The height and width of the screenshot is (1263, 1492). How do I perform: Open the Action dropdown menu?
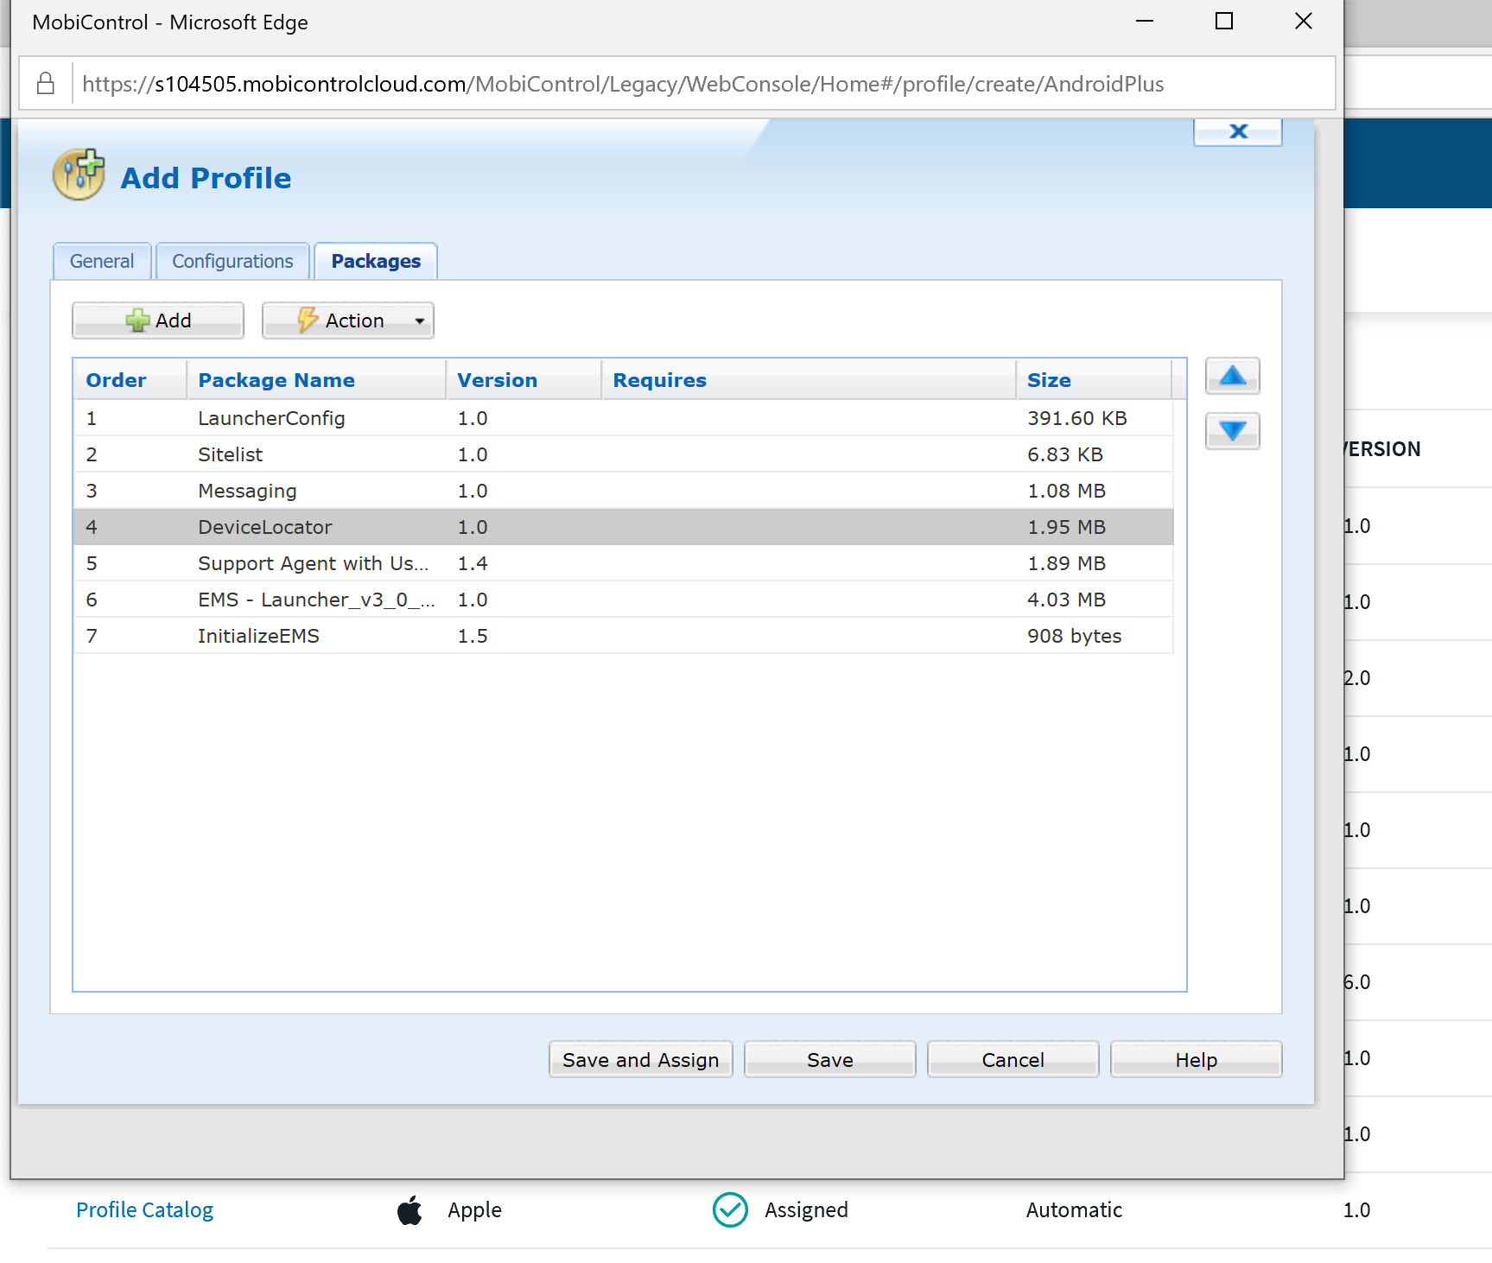pyautogui.click(x=348, y=321)
